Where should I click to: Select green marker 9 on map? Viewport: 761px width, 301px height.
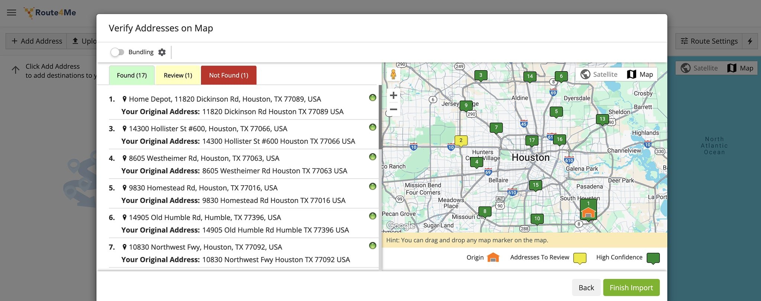coord(466,106)
